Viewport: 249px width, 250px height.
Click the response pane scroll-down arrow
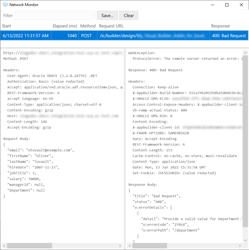[245, 240]
